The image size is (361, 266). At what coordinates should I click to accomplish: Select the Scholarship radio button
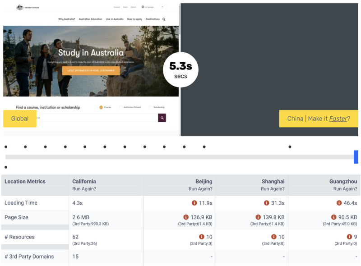[151, 107]
